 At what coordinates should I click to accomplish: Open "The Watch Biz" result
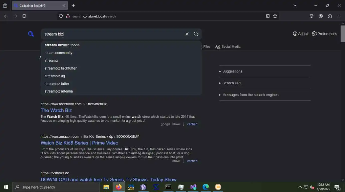(56, 110)
